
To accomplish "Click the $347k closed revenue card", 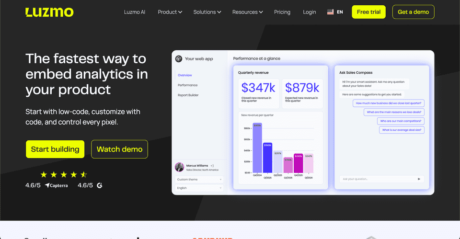I will click(x=258, y=93).
